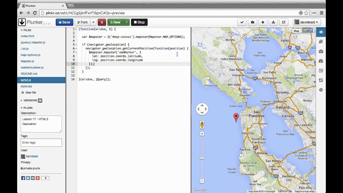Click the Description text area

click(x=41, y=124)
